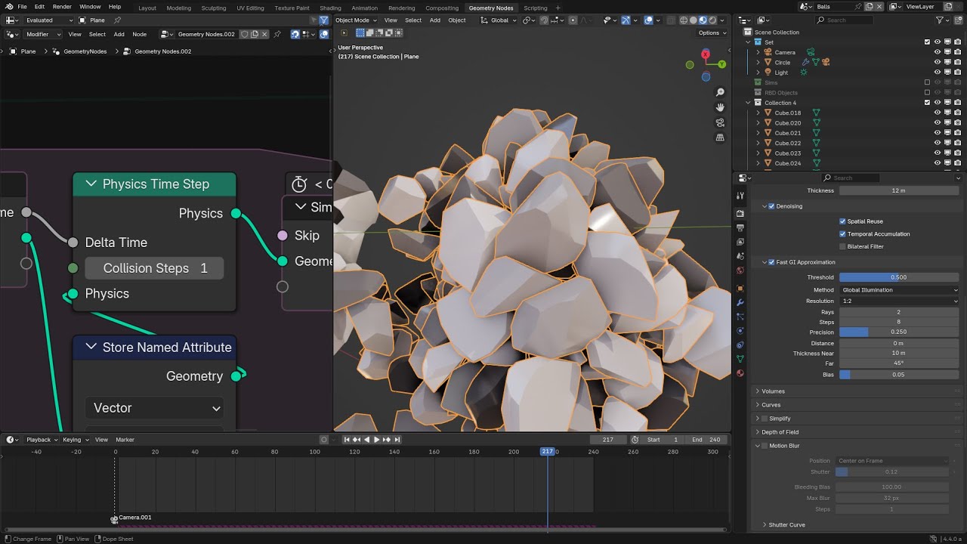Viewport: 967px width, 544px height.
Task: Hide Cube.018 with its eye icon
Action: tap(938, 113)
